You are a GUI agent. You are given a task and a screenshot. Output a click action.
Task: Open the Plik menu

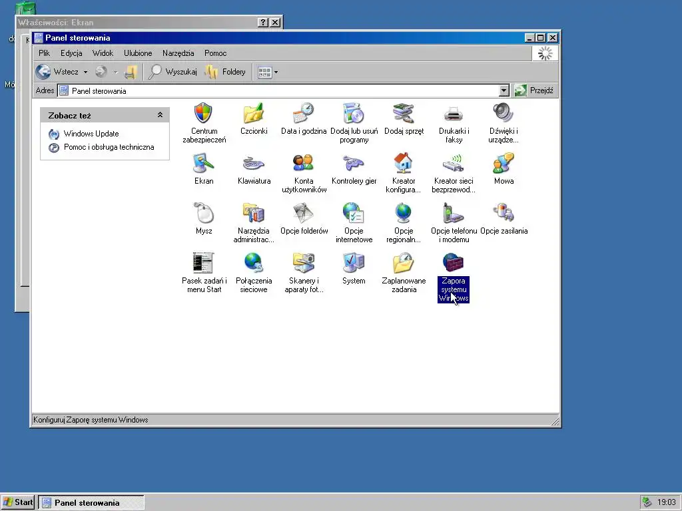44,53
